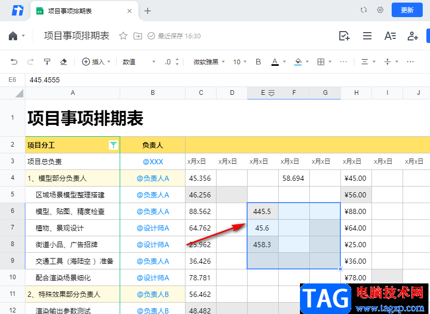The image size is (430, 314).
Task: Open a new tab with plus button
Action: pos(148,10)
